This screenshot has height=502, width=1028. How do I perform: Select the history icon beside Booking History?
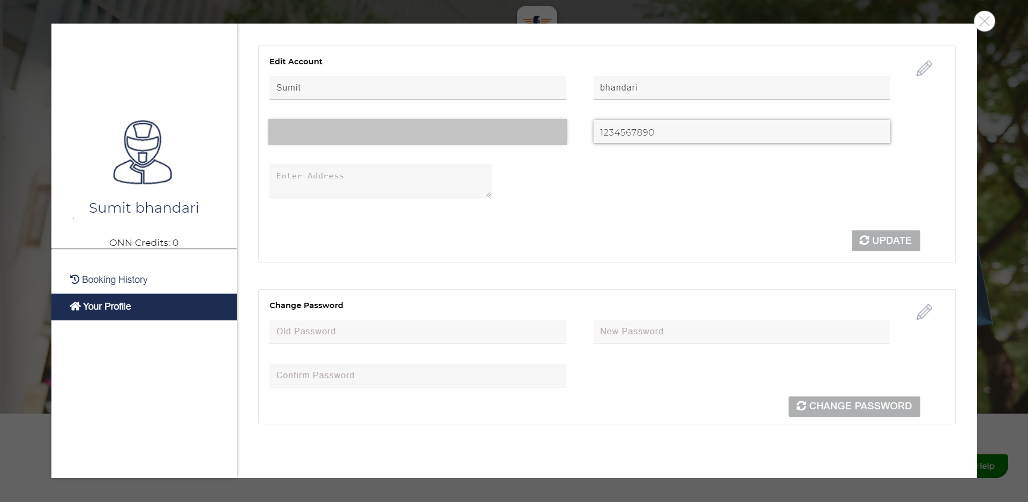pos(74,279)
